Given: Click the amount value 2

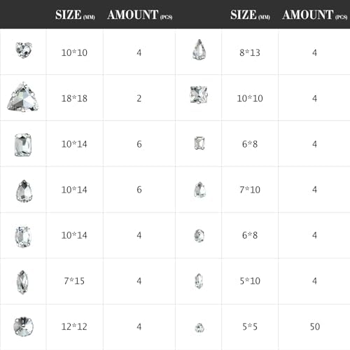Looking at the screenshot, I should [x=139, y=98].
